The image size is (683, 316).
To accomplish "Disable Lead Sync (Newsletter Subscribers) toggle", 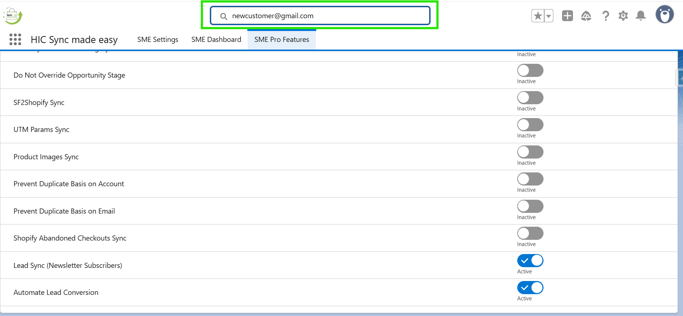I will pos(530,261).
